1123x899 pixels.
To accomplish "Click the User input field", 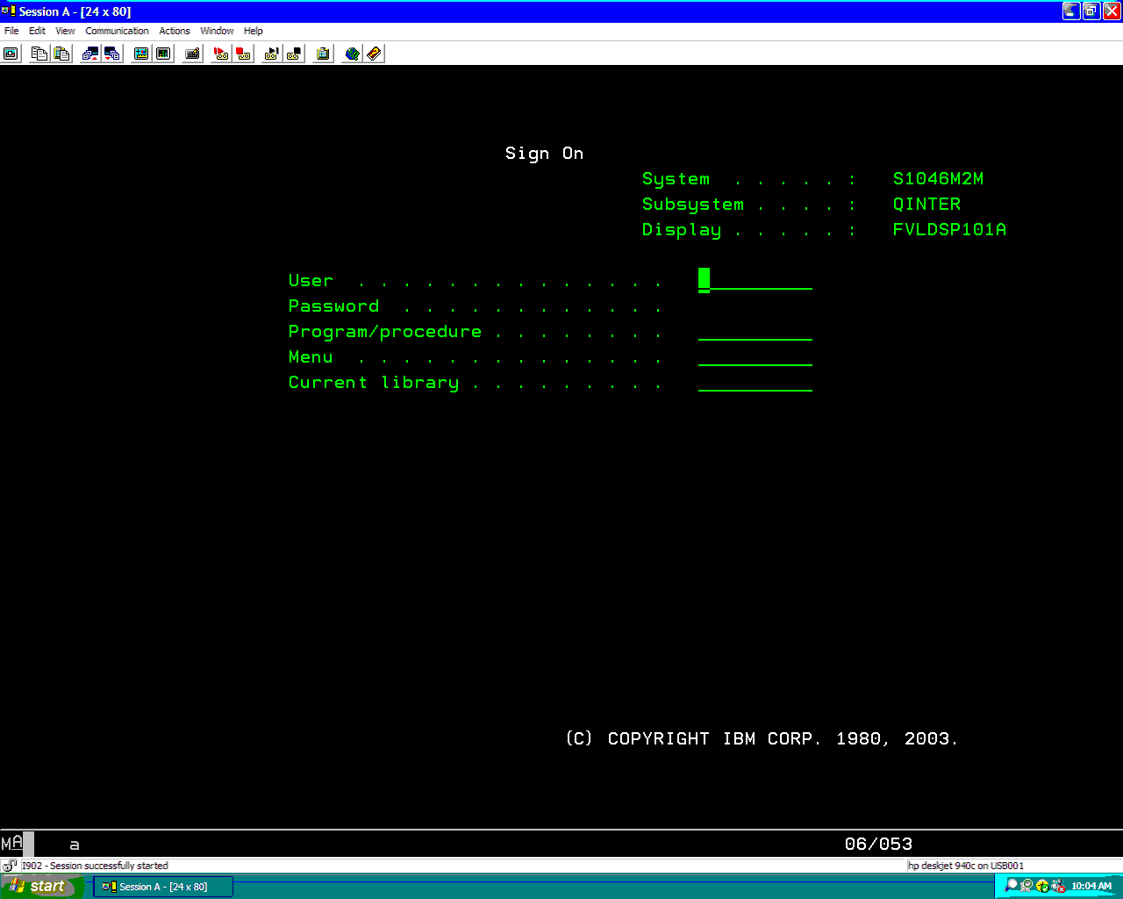I will point(755,280).
